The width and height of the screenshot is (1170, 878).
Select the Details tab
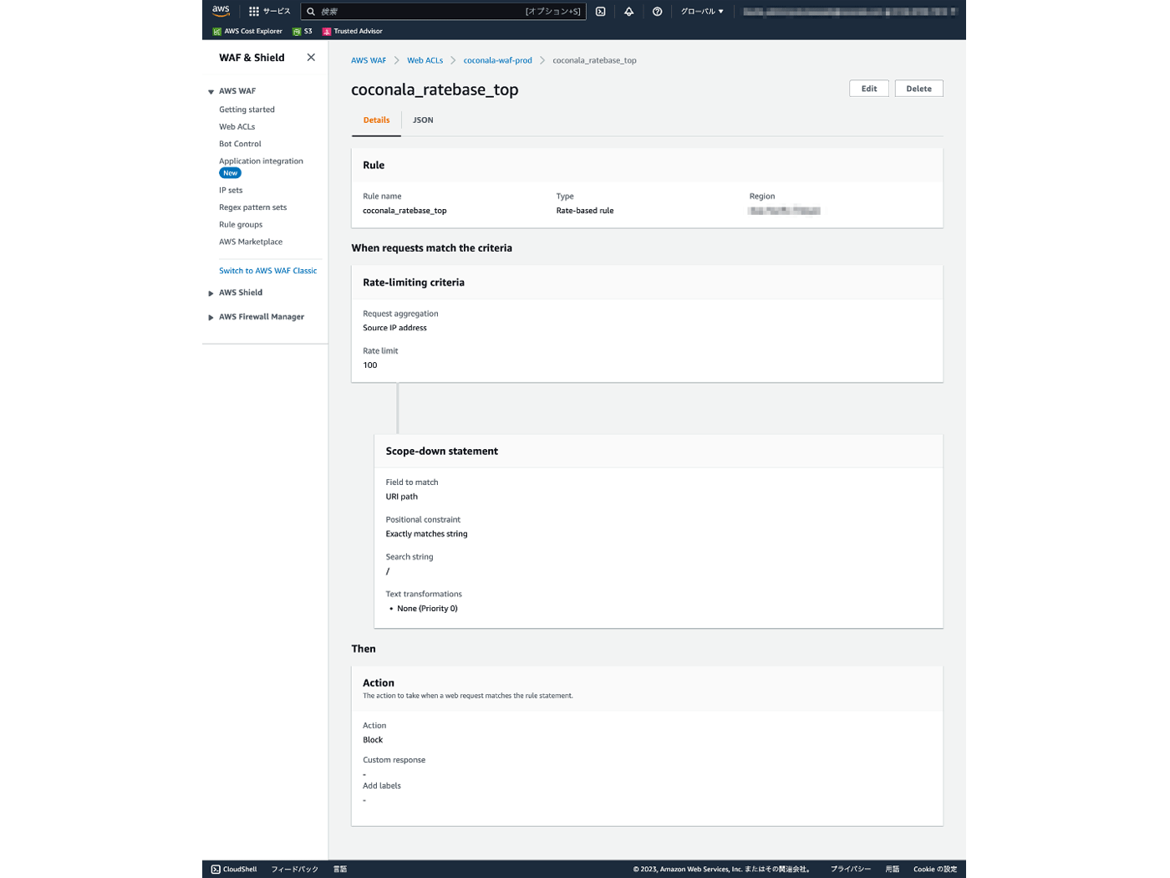pos(376,120)
